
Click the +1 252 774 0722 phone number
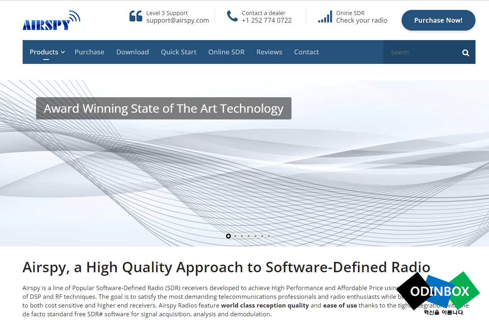pos(267,21)
